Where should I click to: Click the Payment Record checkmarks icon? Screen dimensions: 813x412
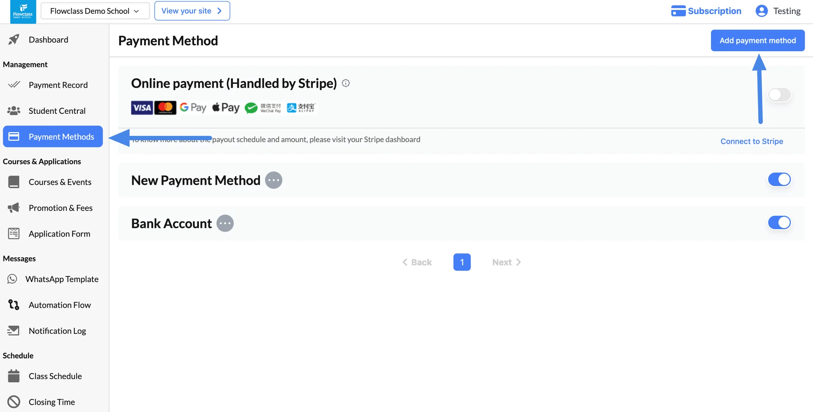pyautogui.click(x=13, y=84)
